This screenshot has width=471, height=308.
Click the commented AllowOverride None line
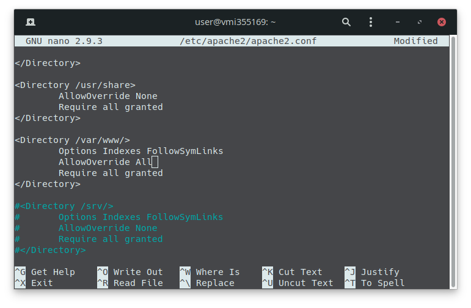pyautogui.click(x=108, y=228)
